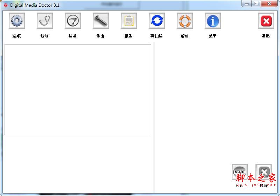Select the 基准 benchmark gauge icon
This screenshot has width=280, height=196.
tap(73, 21)
